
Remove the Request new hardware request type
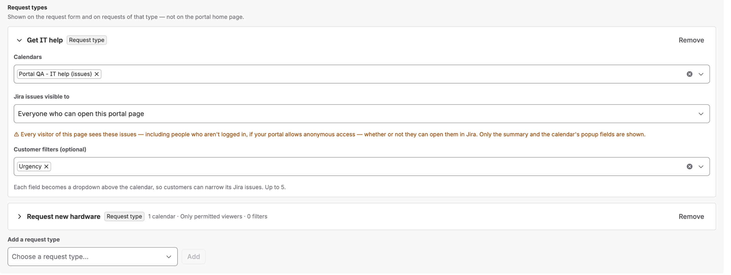[x=691, y=217]
